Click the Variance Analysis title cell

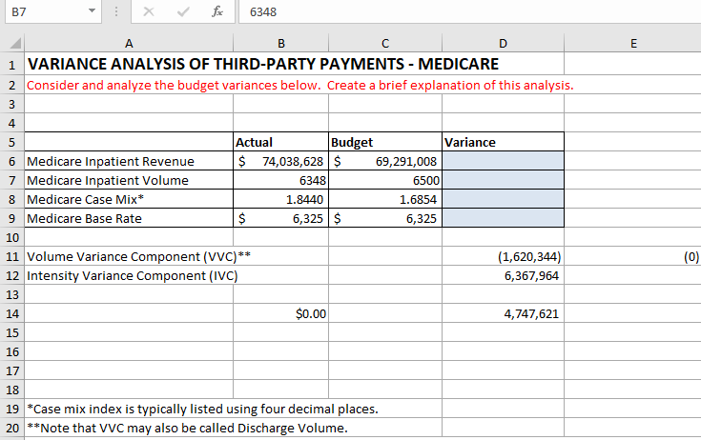click(263, 64)
